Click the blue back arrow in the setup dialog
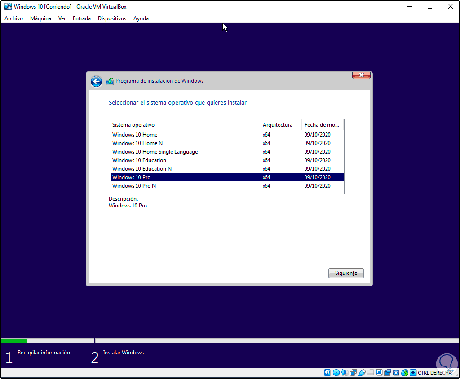Screen dimensions: 460x379 [96, 81]
